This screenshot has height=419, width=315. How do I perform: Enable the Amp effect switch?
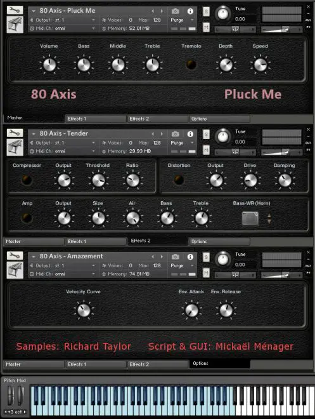27,218
